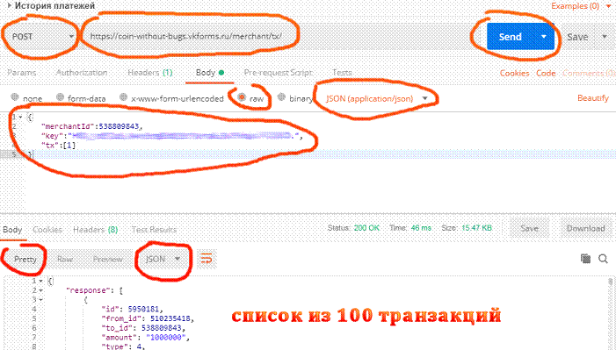
Task: Click the merchantId line in request body
Action: [91, 126]
